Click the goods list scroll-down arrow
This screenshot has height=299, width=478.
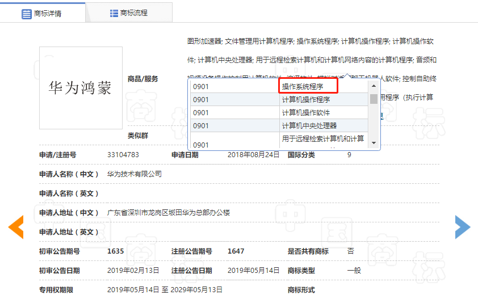coord(374,142)
